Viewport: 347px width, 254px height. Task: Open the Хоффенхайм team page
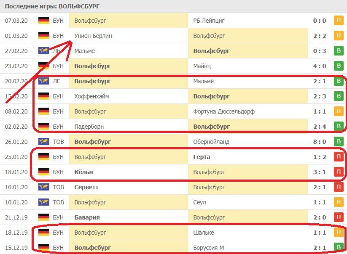point(91,96)
